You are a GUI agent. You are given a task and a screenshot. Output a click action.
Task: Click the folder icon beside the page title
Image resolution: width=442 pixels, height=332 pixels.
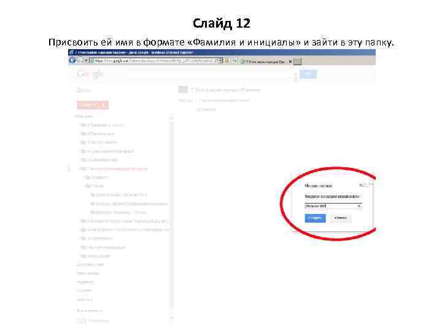pyautogui.click(x=183, y=90)
